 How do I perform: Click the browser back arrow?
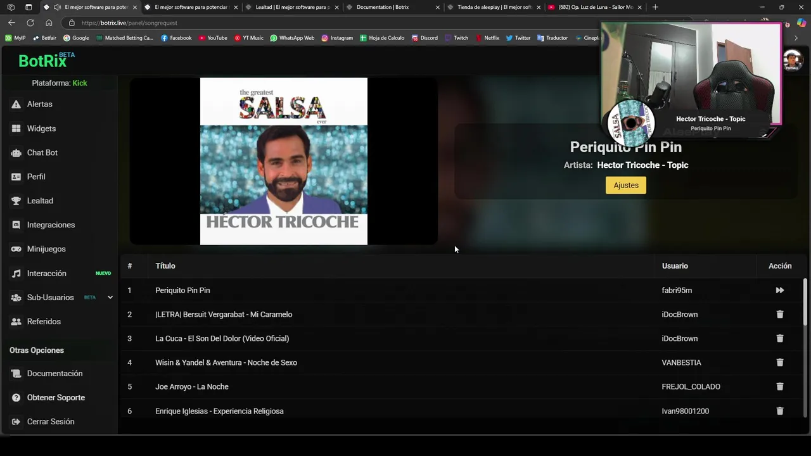(11, 23)
